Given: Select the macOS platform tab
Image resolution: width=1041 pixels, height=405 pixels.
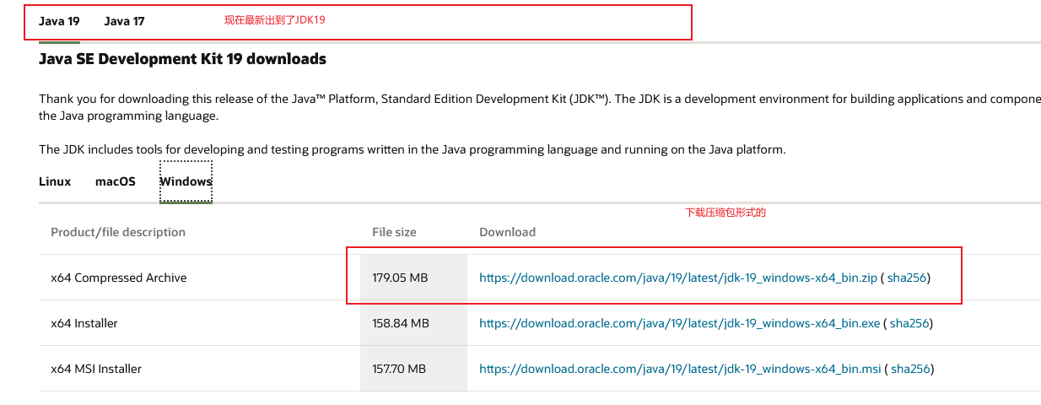Looking at the screenshot, I should point(116,181).
